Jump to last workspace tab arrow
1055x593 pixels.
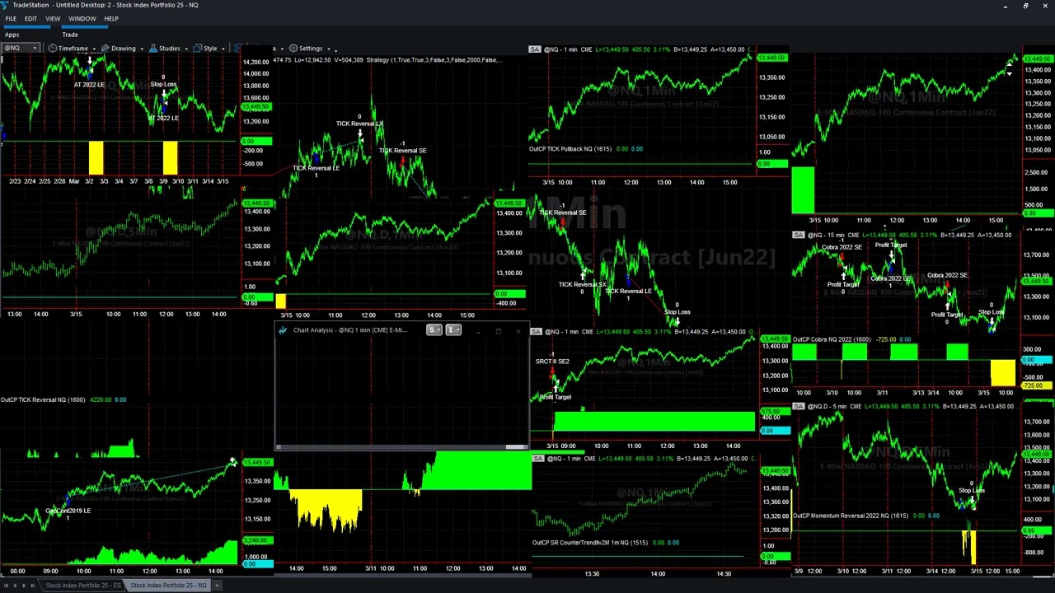(x=33, y=586)
